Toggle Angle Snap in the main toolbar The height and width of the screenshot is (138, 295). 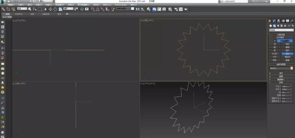click(97, 9)
